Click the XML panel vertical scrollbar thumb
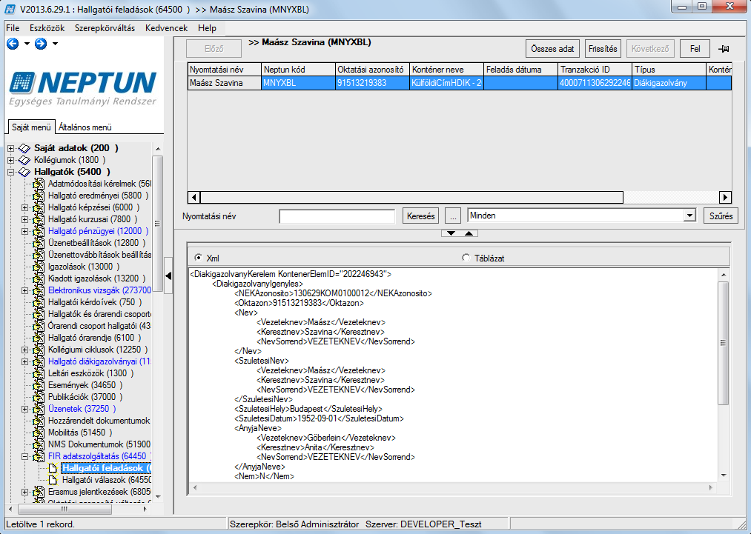751x534 pixels. (x=724, y=343)
